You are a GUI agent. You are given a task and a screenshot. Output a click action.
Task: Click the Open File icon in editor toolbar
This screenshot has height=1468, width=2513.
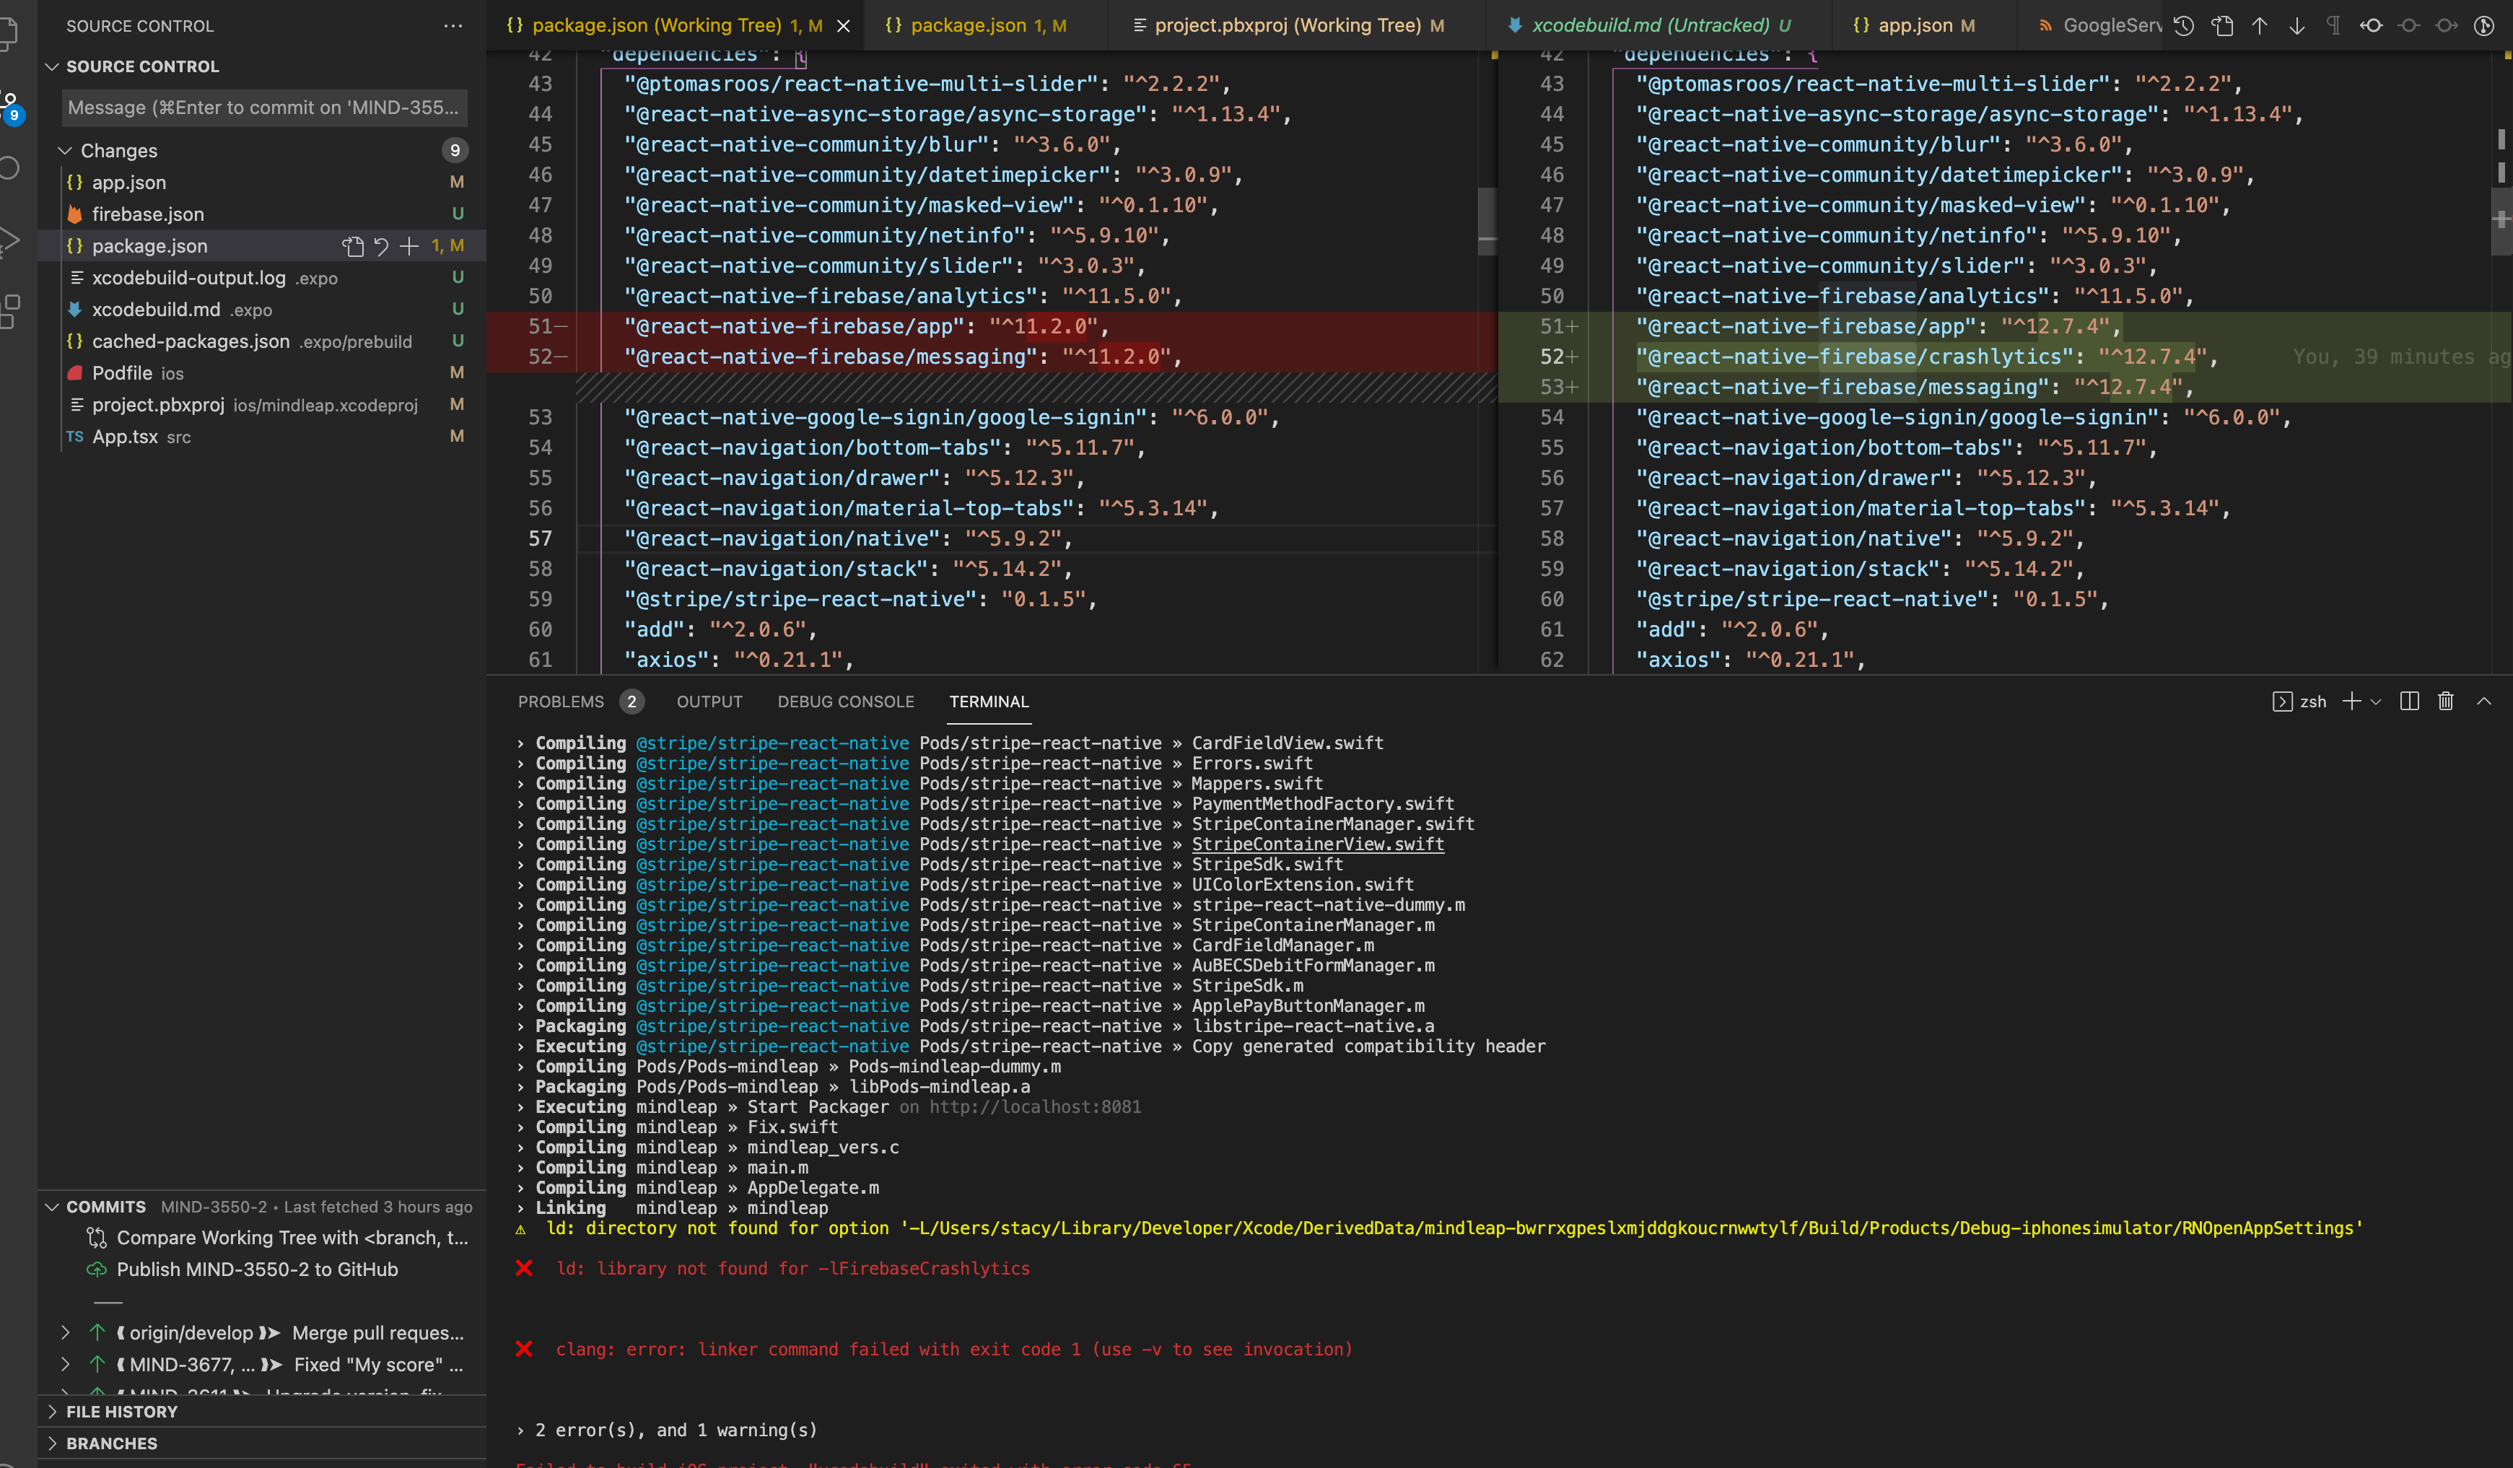(x=2222, y=26)
